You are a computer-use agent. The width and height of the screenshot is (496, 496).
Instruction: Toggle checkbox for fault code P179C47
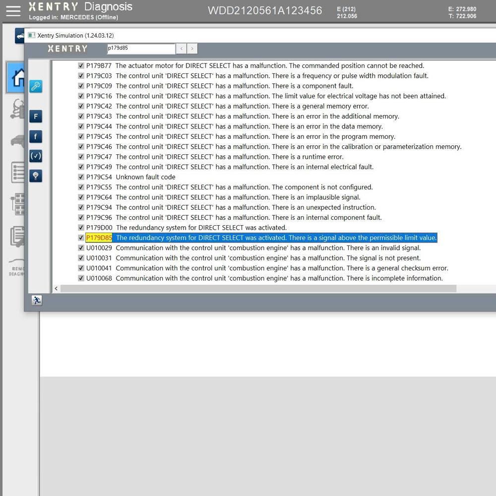(x=81, y=157)
